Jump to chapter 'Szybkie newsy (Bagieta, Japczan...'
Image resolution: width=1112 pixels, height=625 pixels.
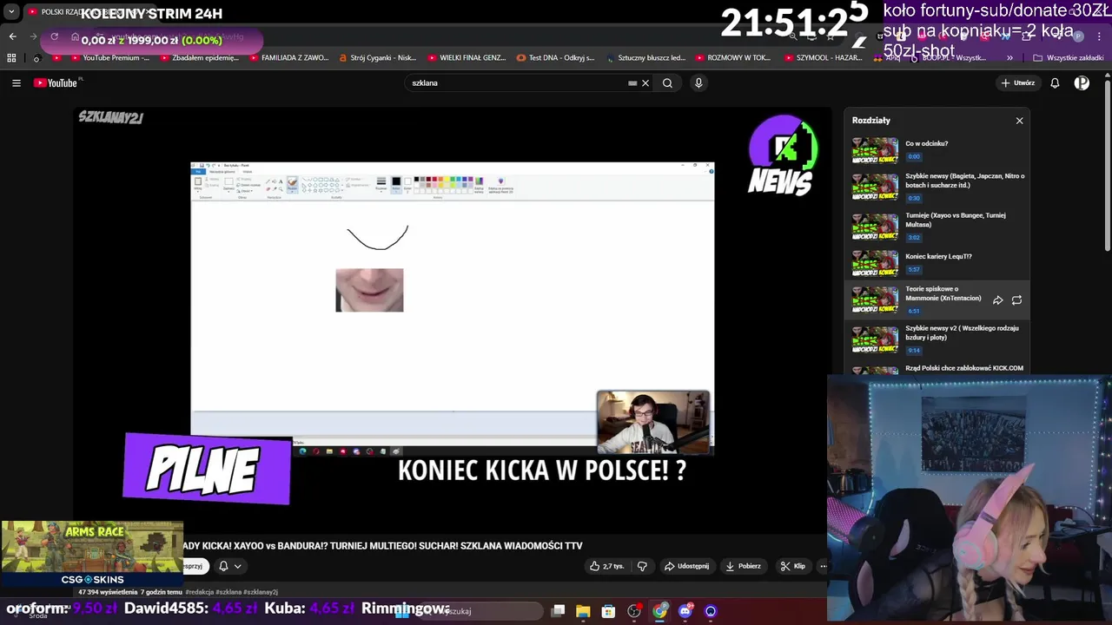click(x=964, y=181)
